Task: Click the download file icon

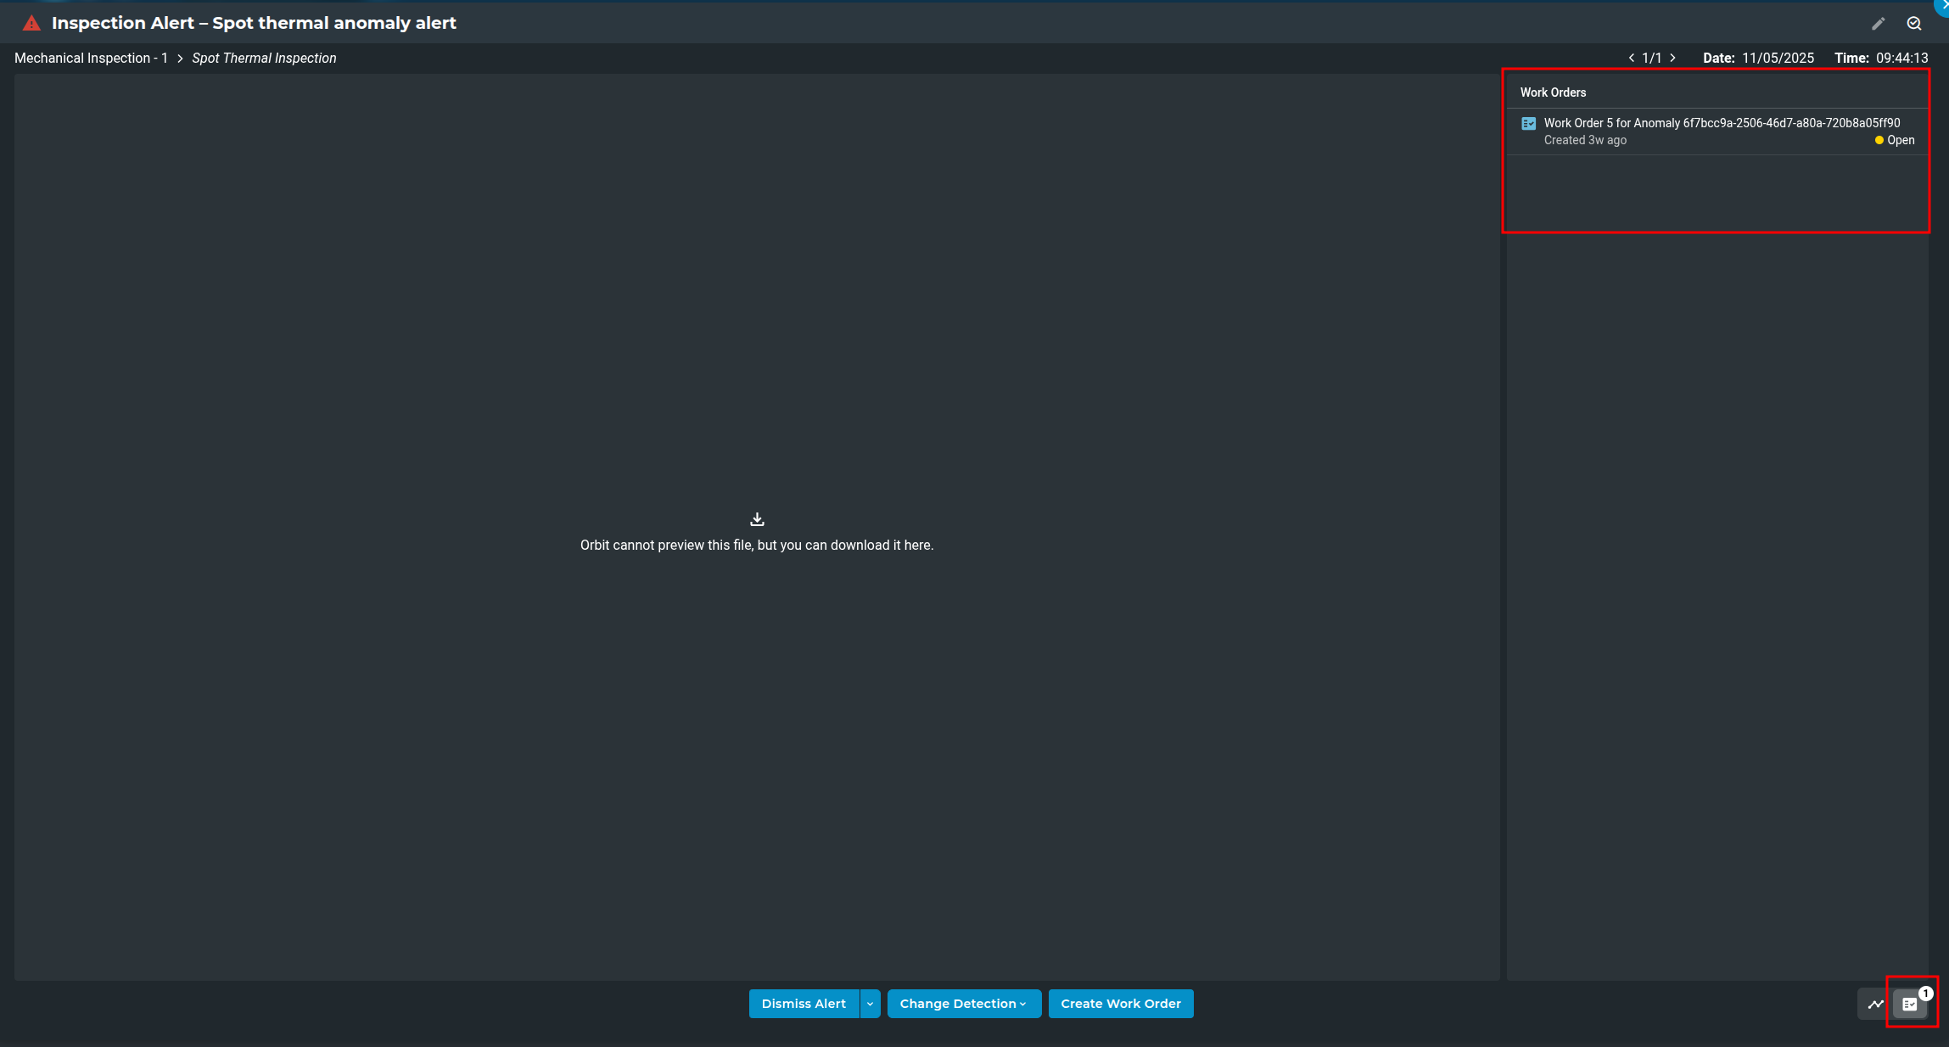Action: [757, 519]
